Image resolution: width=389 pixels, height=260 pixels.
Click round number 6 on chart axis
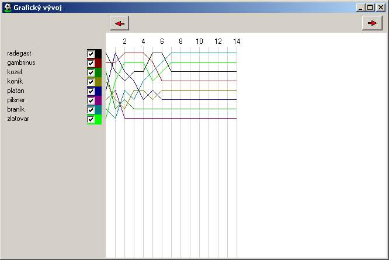pos(162,41)
